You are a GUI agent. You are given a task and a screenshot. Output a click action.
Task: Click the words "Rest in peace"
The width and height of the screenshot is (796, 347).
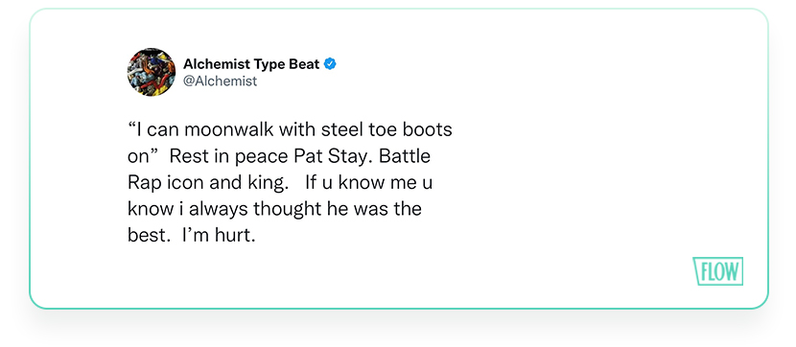[229, 156]
